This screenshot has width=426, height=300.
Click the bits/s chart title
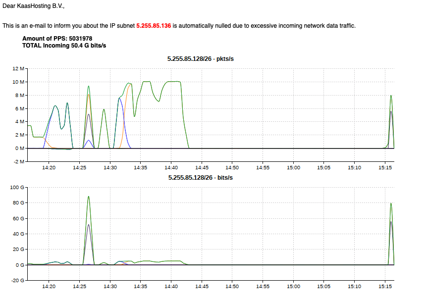200,177
